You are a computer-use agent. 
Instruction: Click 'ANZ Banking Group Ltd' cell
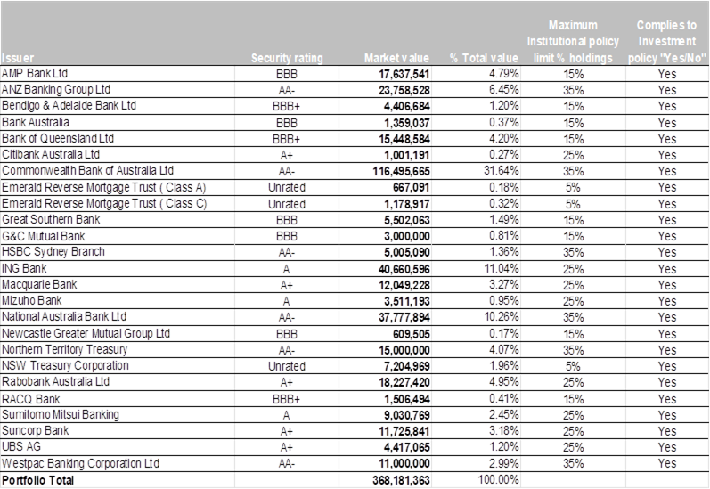click(56, 90)
